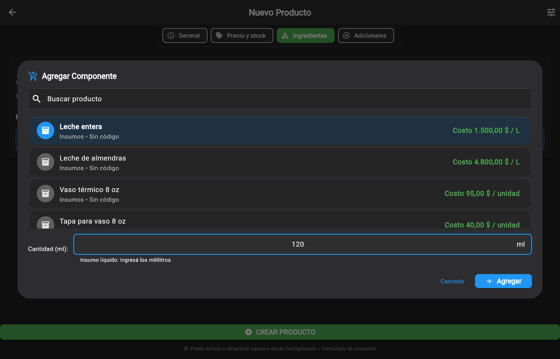Open the Adicionales tab
This screenshot has height=359, width=560.
pyautogui.click(x=366, y=35)
